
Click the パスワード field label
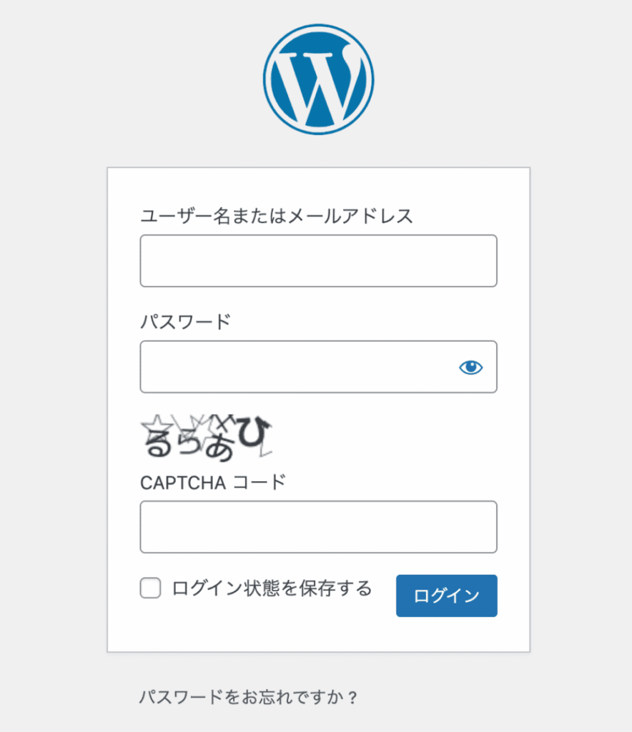(x=186, y=322)
